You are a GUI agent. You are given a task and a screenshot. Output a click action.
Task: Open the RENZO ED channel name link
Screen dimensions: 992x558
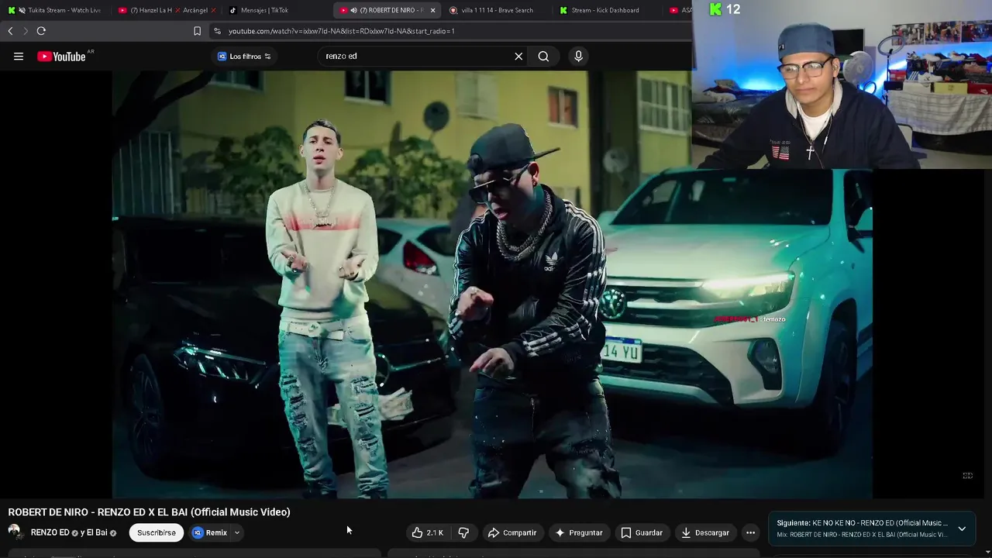point(50,532)
